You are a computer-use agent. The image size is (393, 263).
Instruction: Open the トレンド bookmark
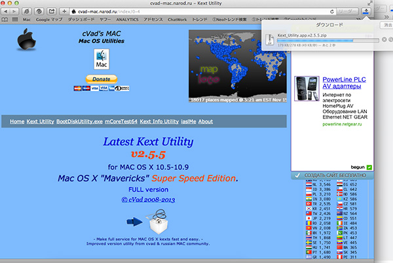[200, 20]
